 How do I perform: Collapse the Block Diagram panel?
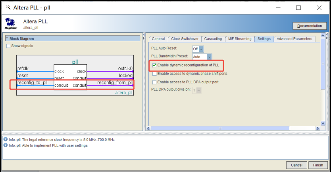coord(7,38)
